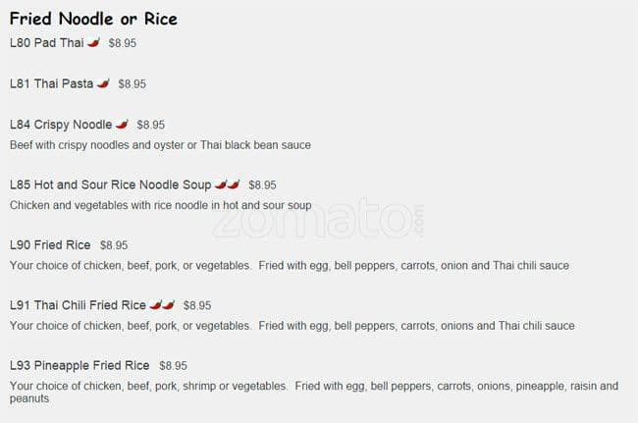This screenshot has height=423, width=638.
Task: Click the Crispy Noodle beef and oyster sauce description
Action: coord(160,145)
